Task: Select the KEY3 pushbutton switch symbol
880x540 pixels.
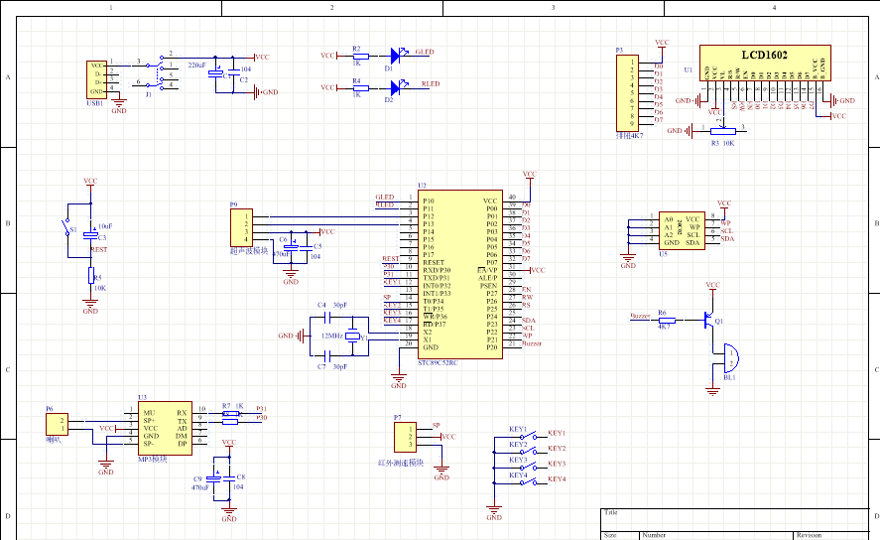Action: (x=528, y=467)
